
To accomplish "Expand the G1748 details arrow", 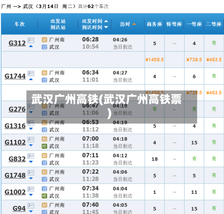I will (x=31, y=178).
